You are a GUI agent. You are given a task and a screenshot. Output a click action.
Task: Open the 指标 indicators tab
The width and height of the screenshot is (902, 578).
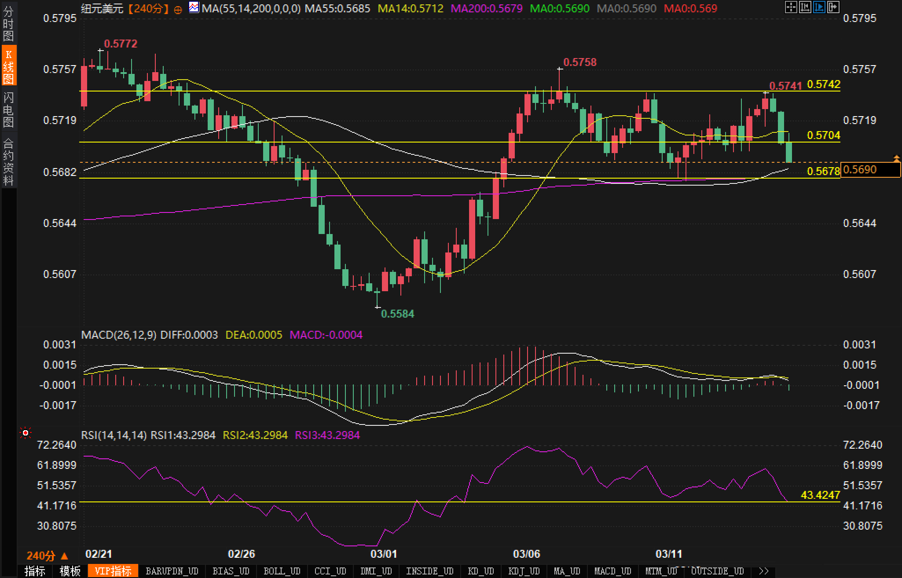[x=35, y=571]
